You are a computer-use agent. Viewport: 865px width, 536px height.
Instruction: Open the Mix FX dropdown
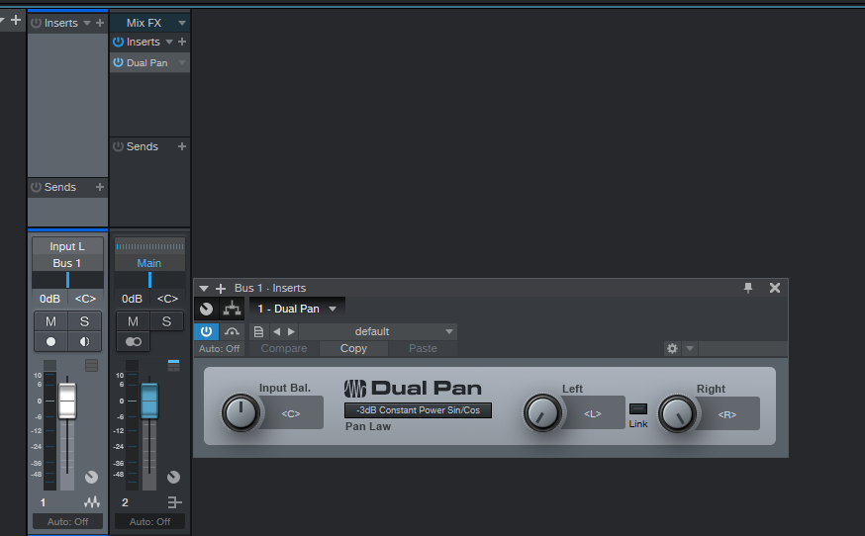click(x=182, y=23)
